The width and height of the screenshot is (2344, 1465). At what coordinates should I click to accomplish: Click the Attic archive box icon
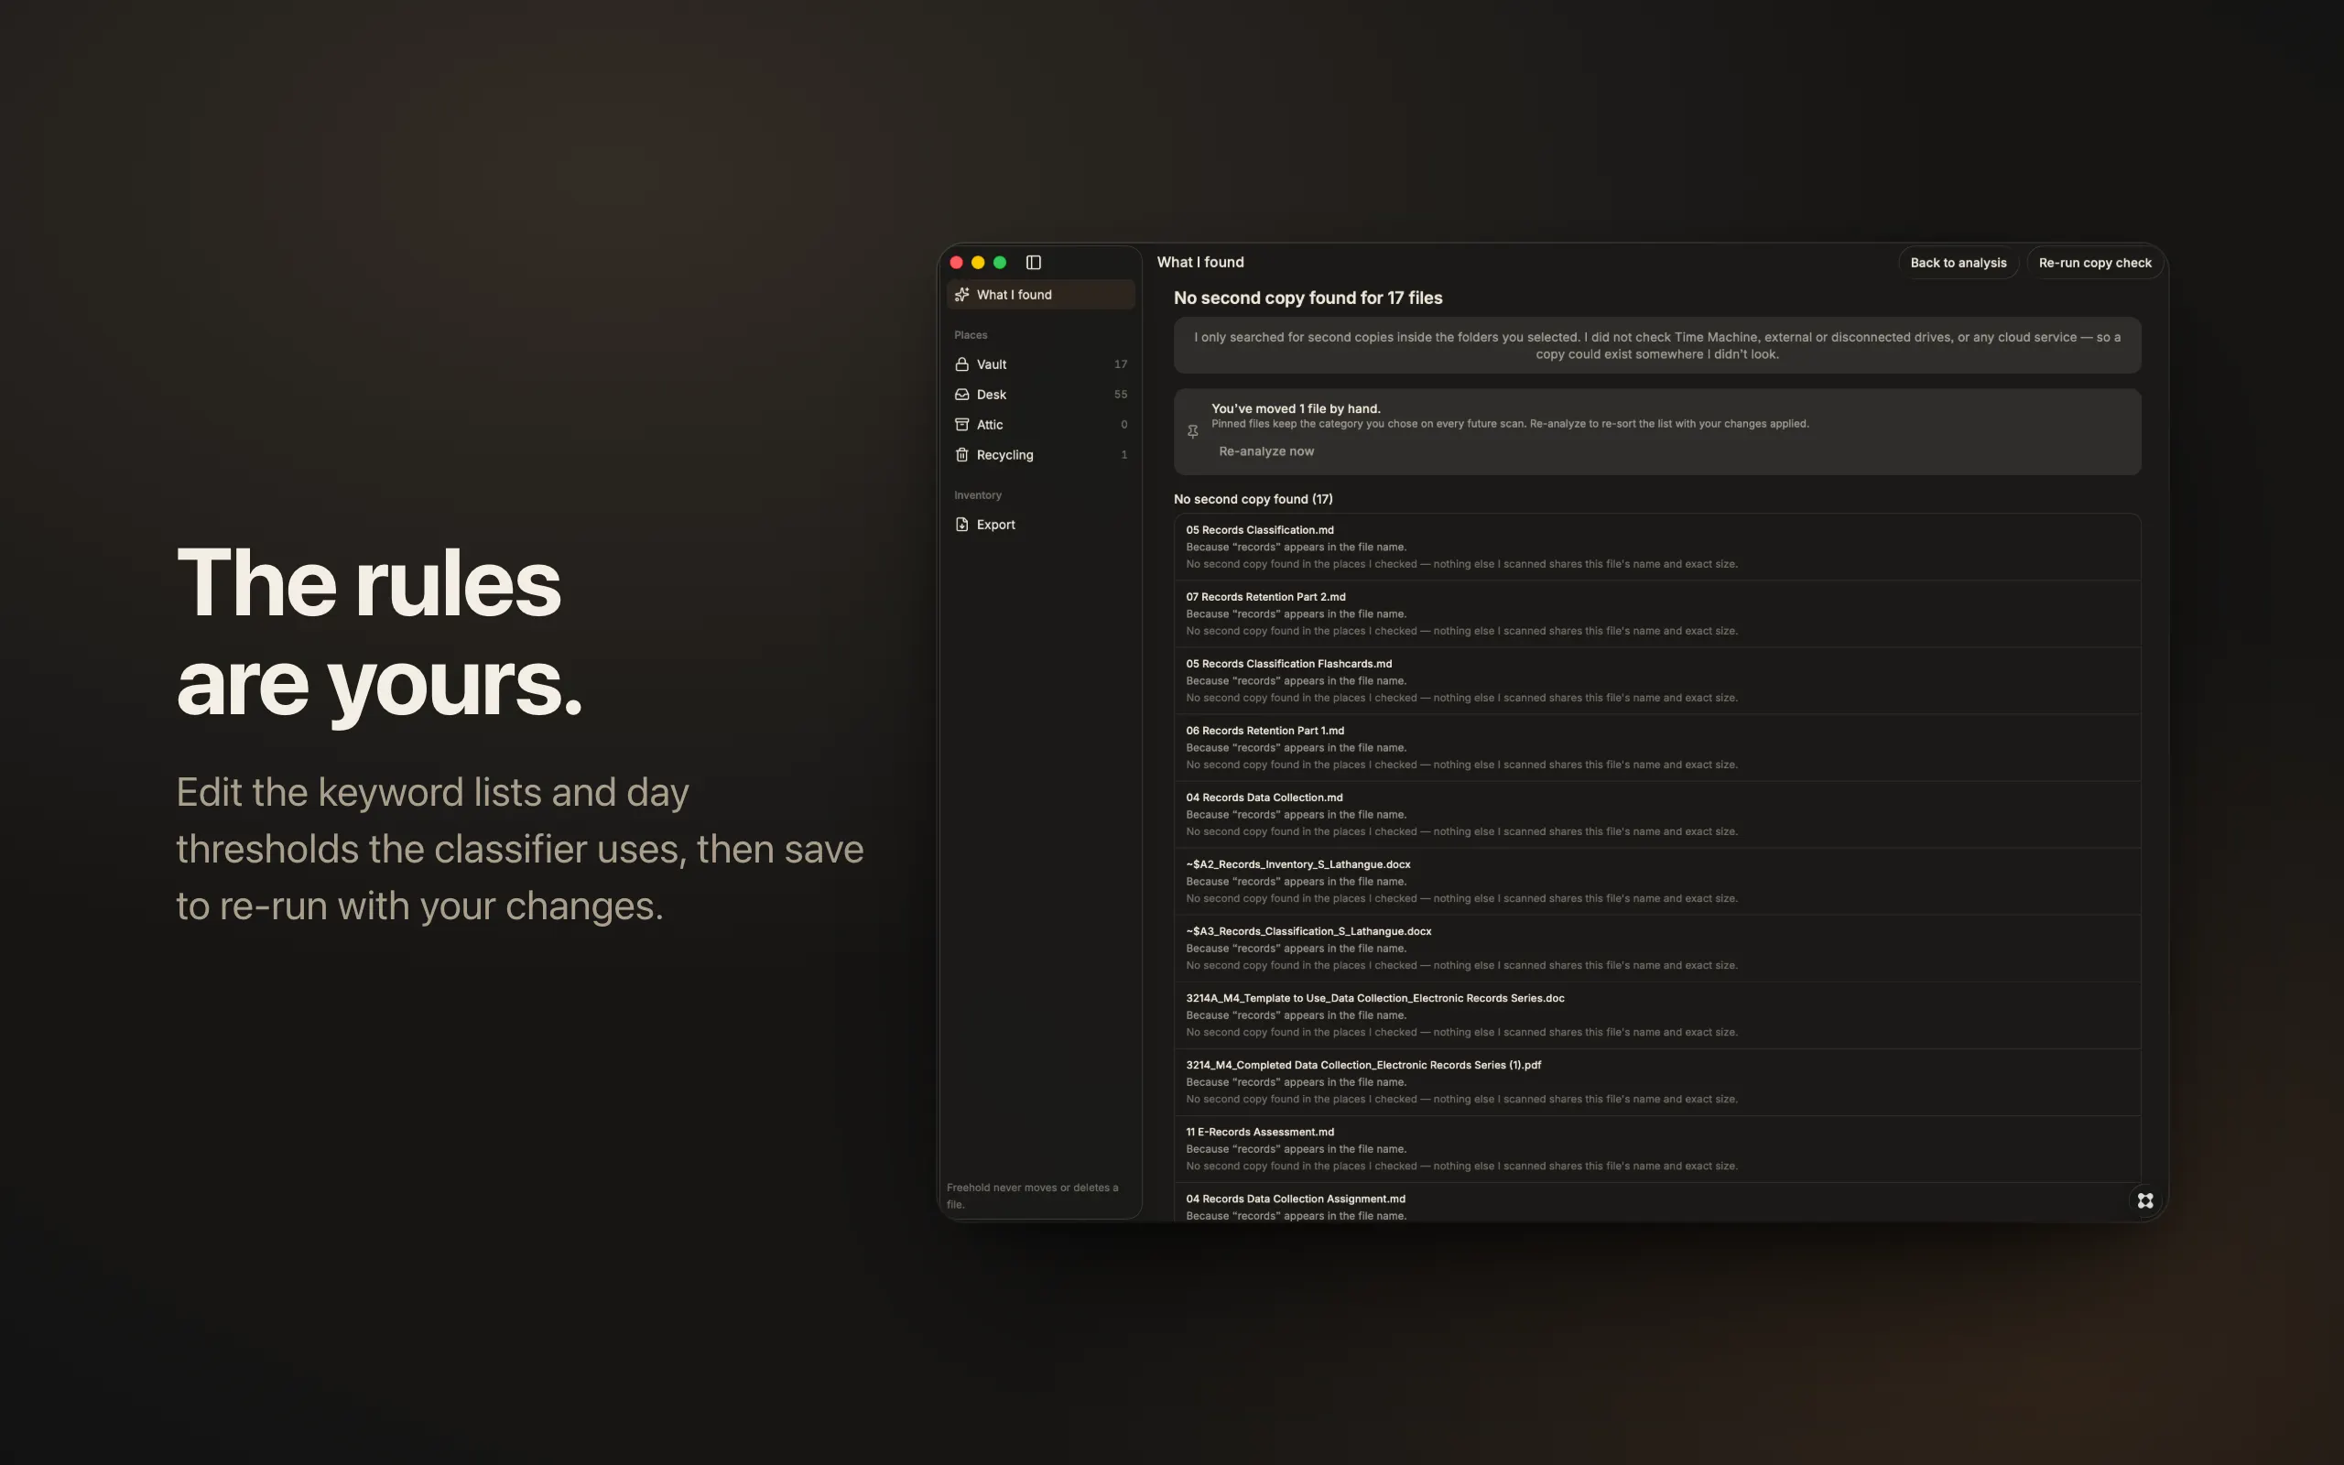pos(961,424)
